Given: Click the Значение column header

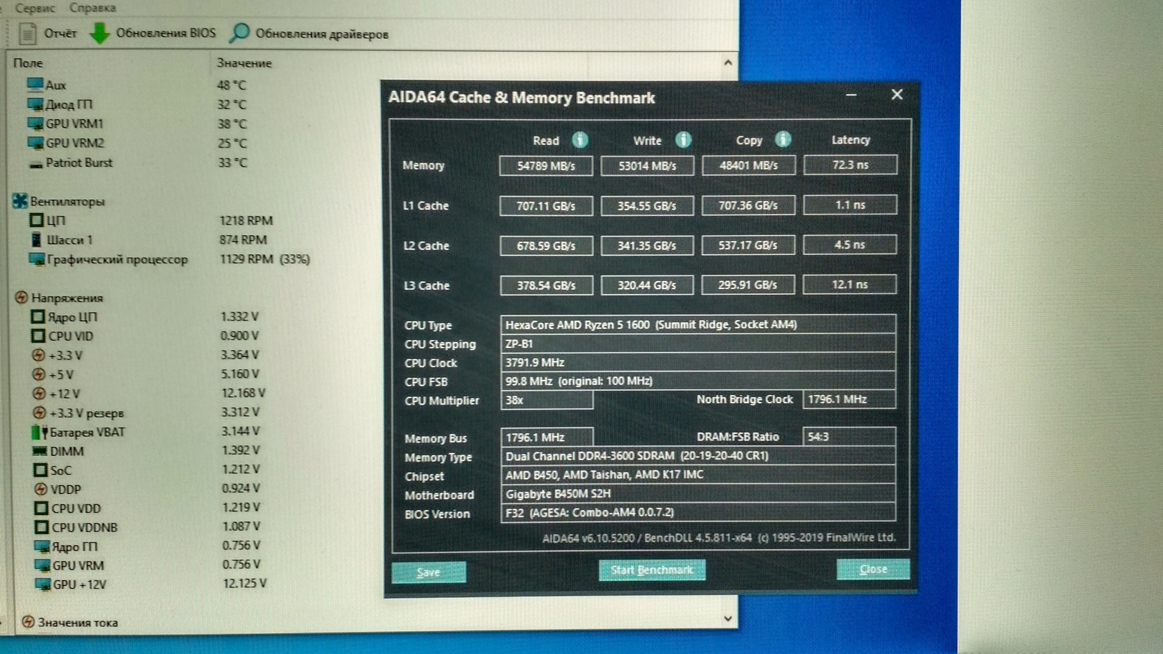Looking at the screenshot, I should 244,63.
